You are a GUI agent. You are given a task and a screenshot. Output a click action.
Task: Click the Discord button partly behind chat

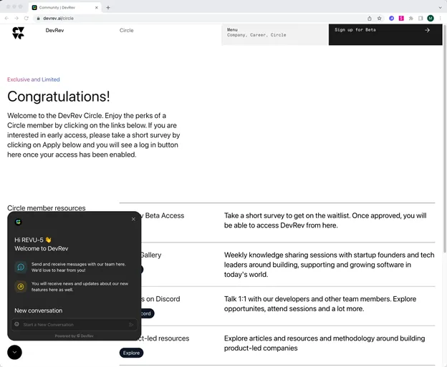pos(148,313)
